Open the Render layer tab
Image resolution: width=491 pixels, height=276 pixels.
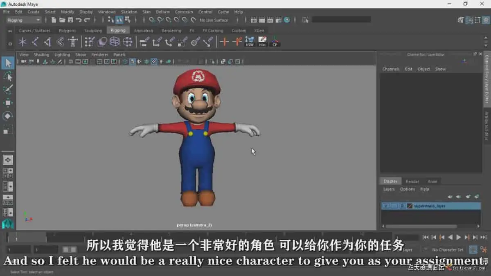click(x=412, y=182)
